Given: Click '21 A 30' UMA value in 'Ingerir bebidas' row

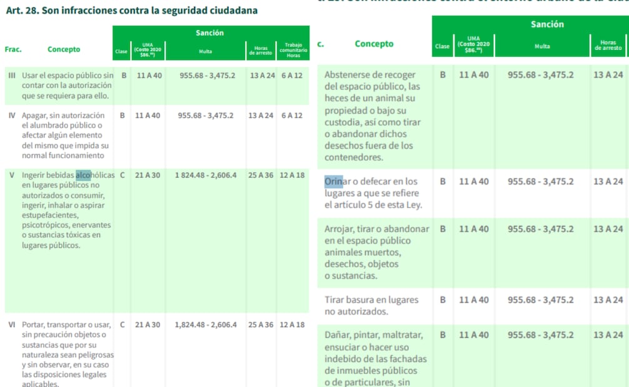Looking at the screenshot, I should [148, 175].
